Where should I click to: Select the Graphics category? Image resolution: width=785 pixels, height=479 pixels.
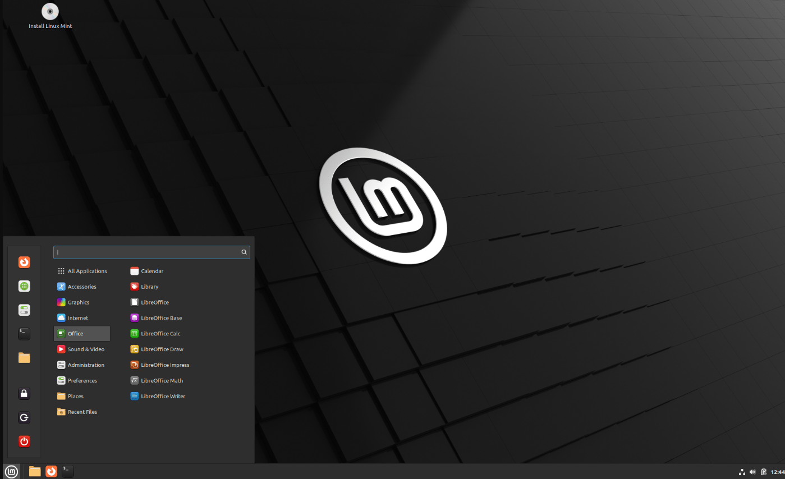pyautogui.click(x=82, y=302)
